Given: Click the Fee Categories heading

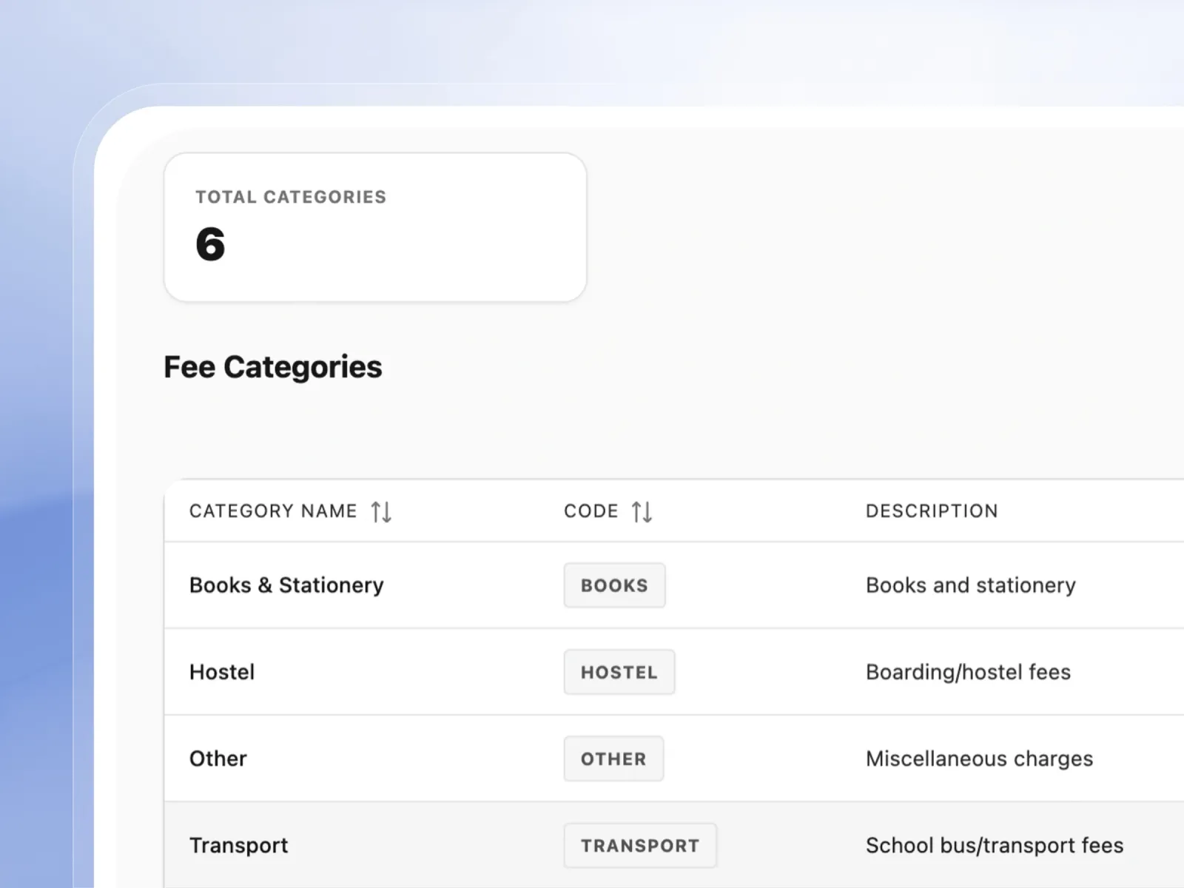Looking at the screenshot, I should 273,367.
